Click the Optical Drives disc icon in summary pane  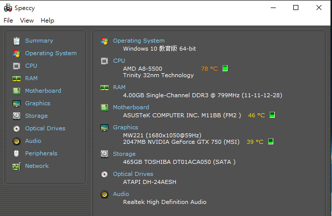click(x=104, y=174)
